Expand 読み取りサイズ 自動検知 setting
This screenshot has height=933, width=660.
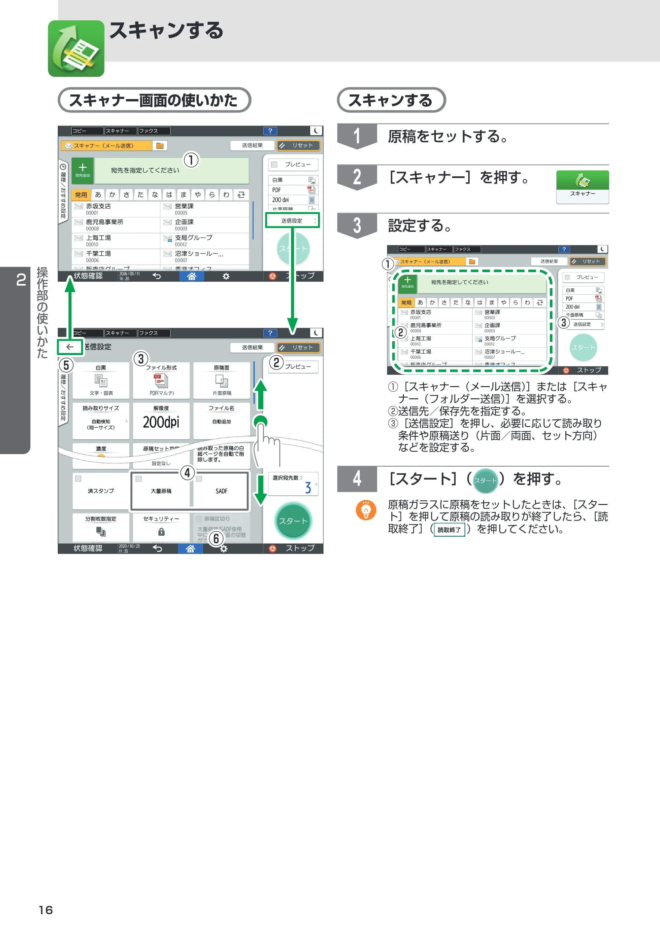click(x=101, y=420)
